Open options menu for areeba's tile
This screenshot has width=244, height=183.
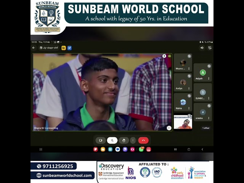209,118
